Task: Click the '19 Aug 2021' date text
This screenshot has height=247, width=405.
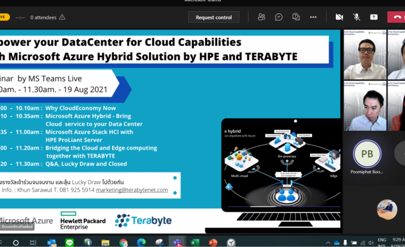Action: tap(85, 89)
